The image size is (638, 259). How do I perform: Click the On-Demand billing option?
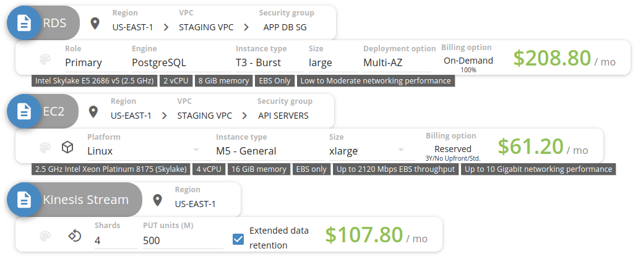468,61
